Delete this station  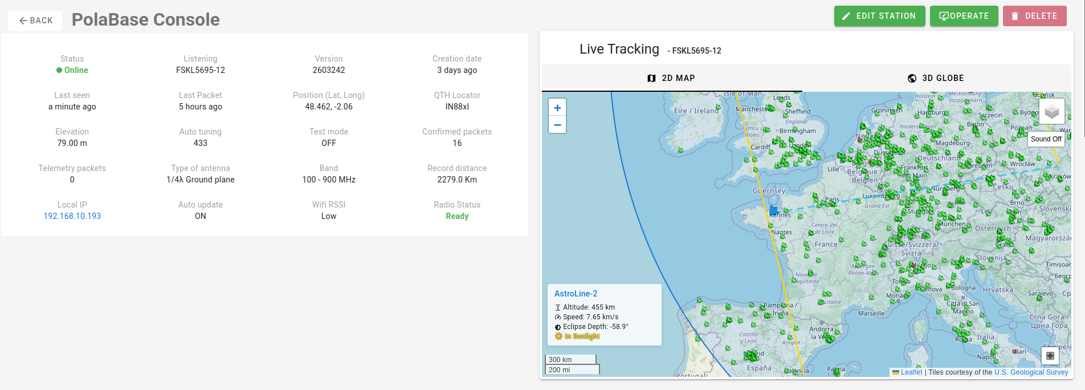1034,16
